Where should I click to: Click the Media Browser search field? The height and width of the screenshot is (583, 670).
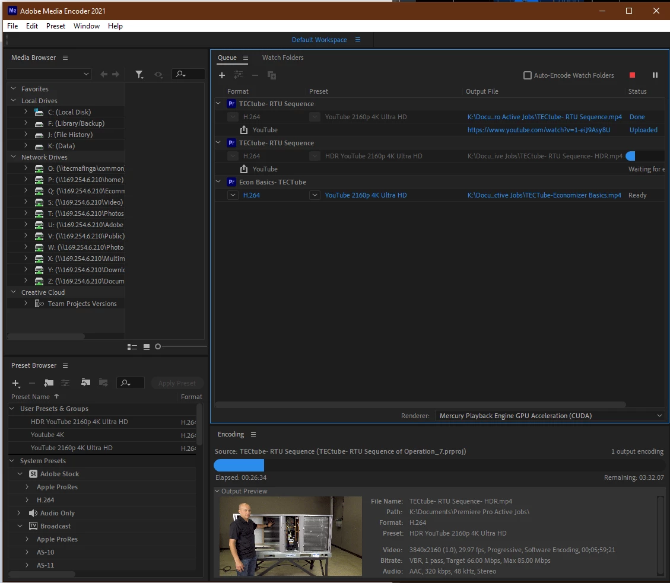click(188, 74)
